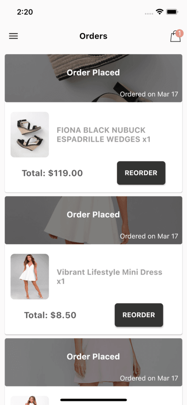Open the second Order Placed banner
187x405 pixels.
click(x=93, y=220)
